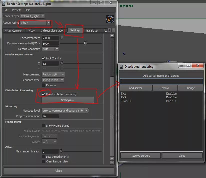Viewport: 206px width, 178px height.
Task: Click the Face/level coeff 2.000 field
Action: click(50, 38)
